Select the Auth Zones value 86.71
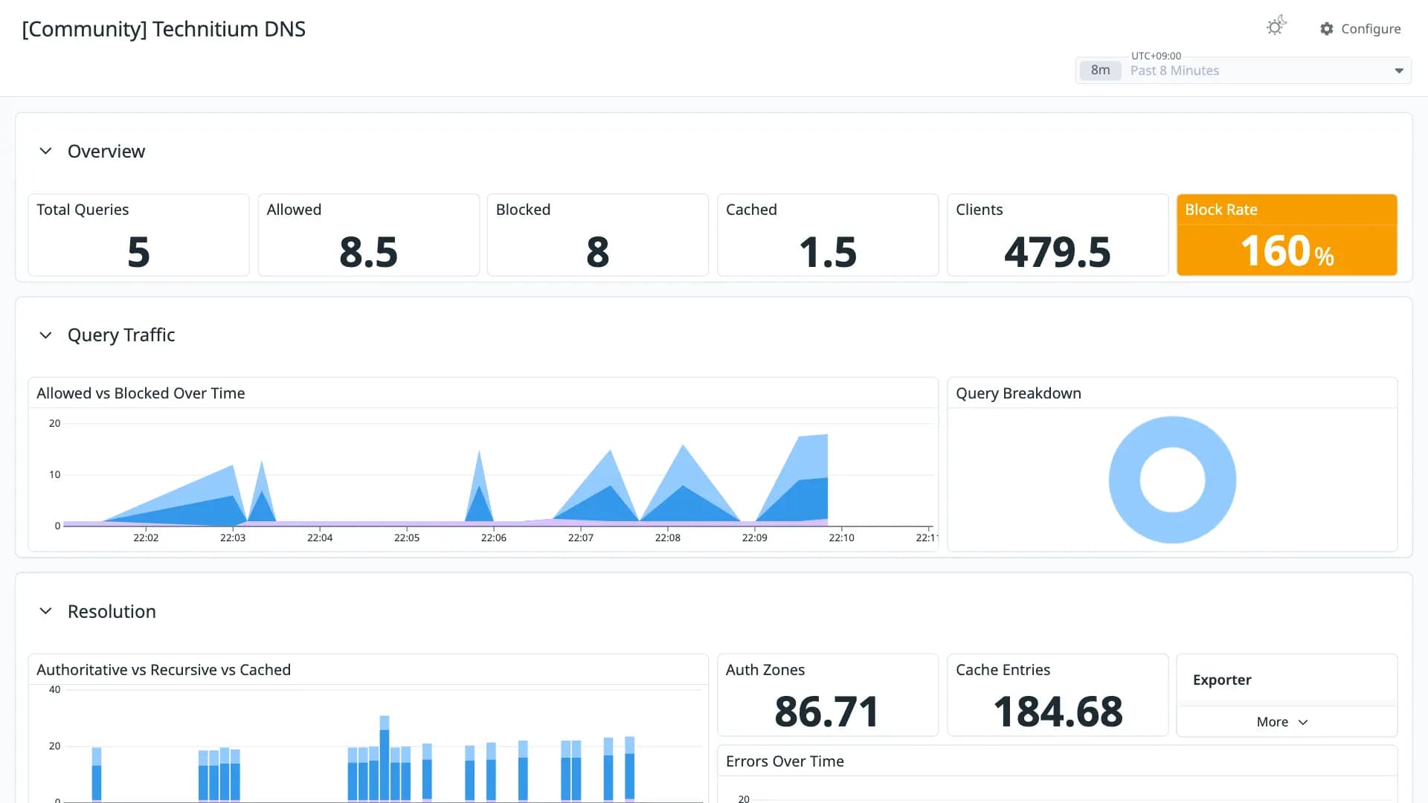Screen dimensions: 1428x803 click(x=827, y=712)
